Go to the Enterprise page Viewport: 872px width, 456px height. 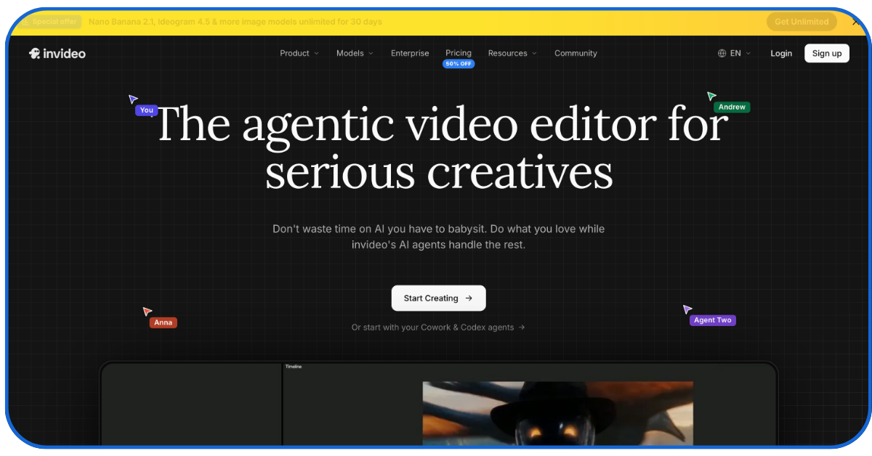pos(410,53)
